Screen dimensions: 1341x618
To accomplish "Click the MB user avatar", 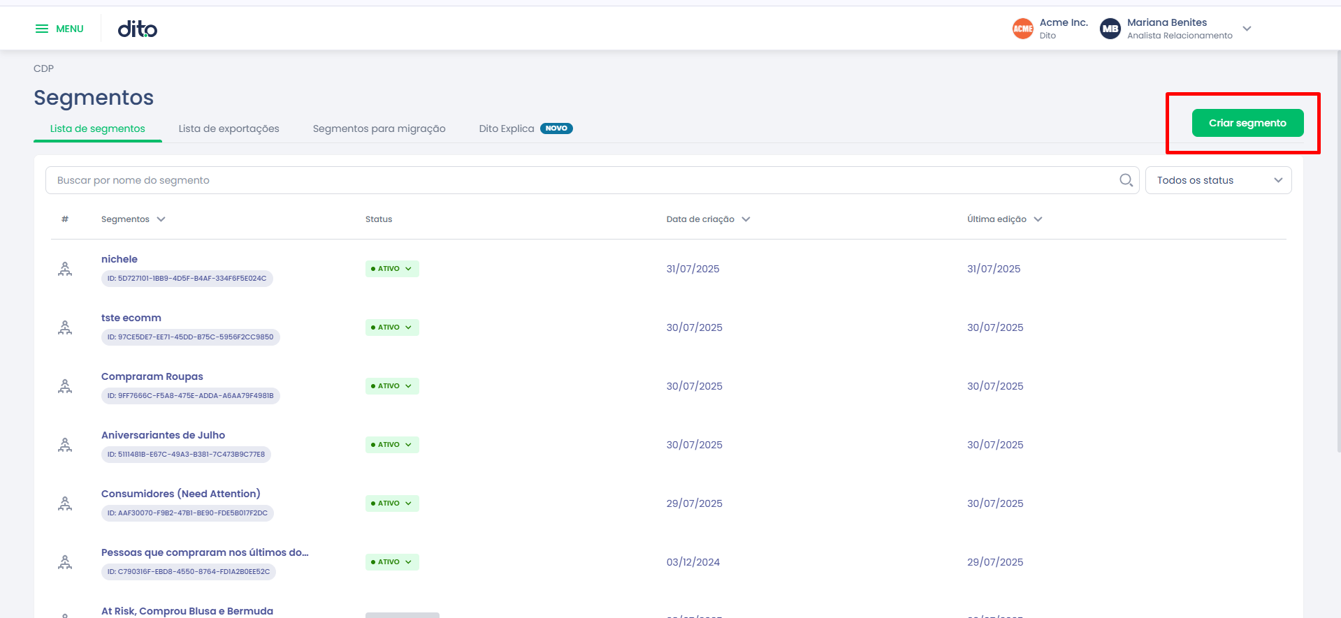I will pyautogui.click(x=1110, y=29).
